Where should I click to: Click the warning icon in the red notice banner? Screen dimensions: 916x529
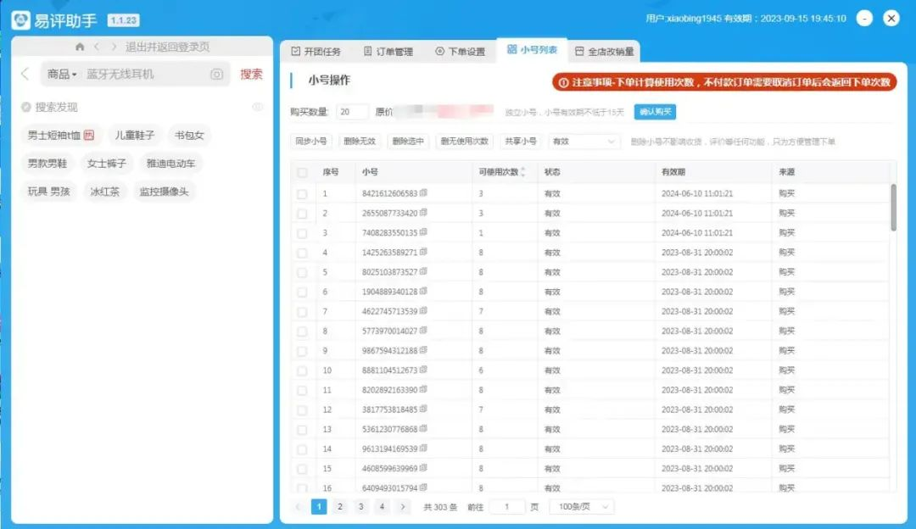(x=564, y=82)
